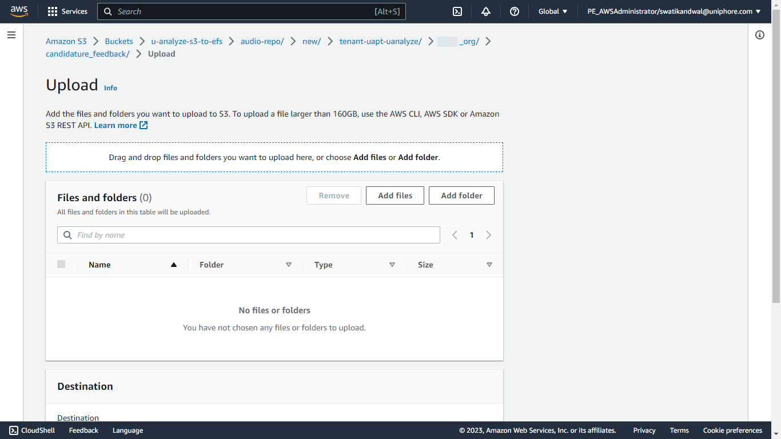Open the PE_AWSAdministrator account dropdown
Image resolution: width=781 pixels, height=439 pixels.
coord(674,11)
